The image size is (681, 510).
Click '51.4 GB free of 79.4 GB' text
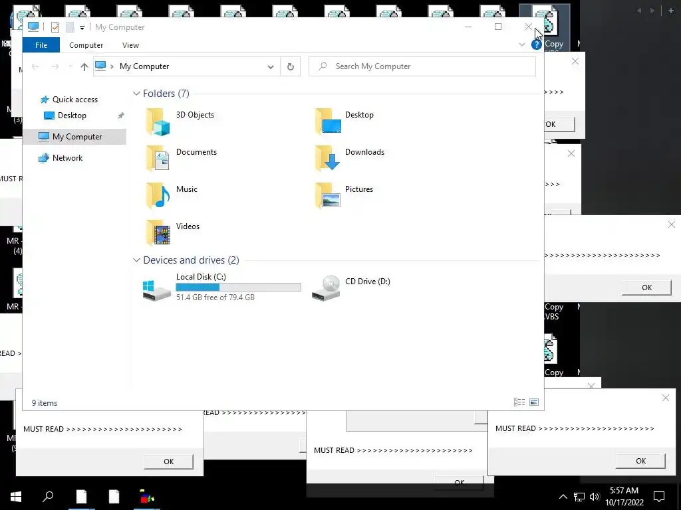point(215,297)
